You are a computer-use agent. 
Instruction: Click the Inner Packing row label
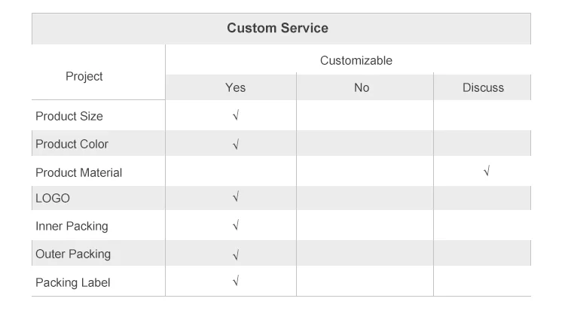pyautogui.click(x=72, y=226)
